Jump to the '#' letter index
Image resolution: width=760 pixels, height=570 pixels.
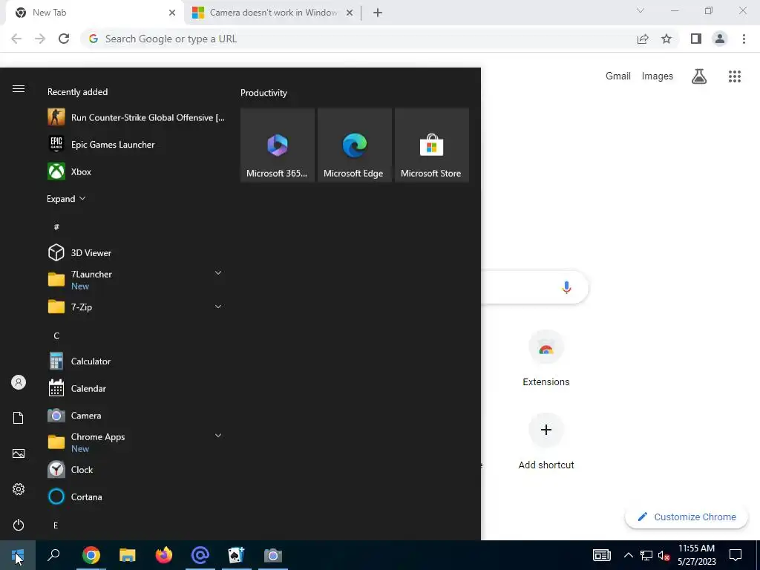[x=56, y=227]
